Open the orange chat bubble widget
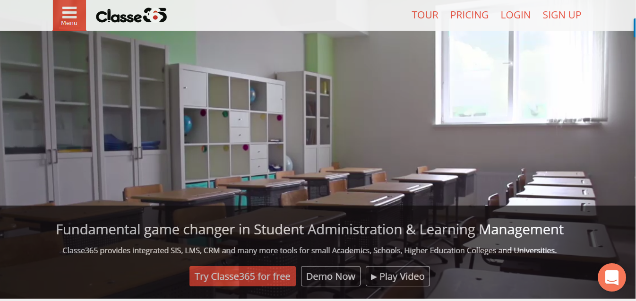This screenshot has width=636, height=301. [x=612, y=277]
